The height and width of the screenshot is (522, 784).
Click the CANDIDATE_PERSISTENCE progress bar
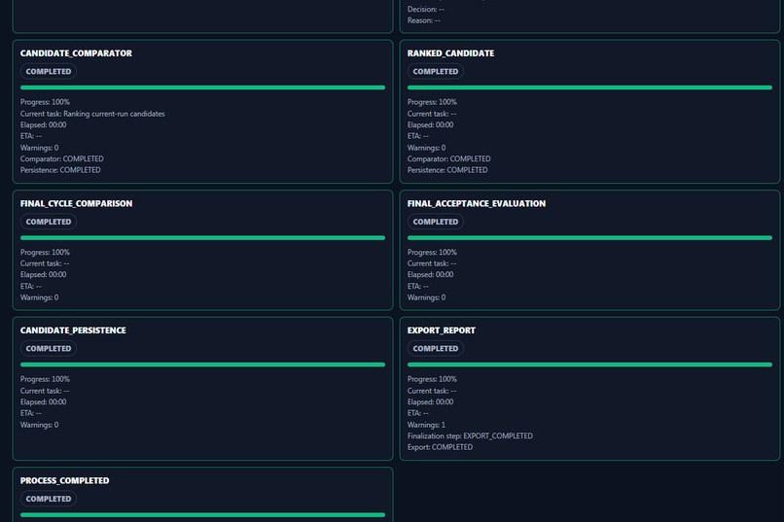202,365
